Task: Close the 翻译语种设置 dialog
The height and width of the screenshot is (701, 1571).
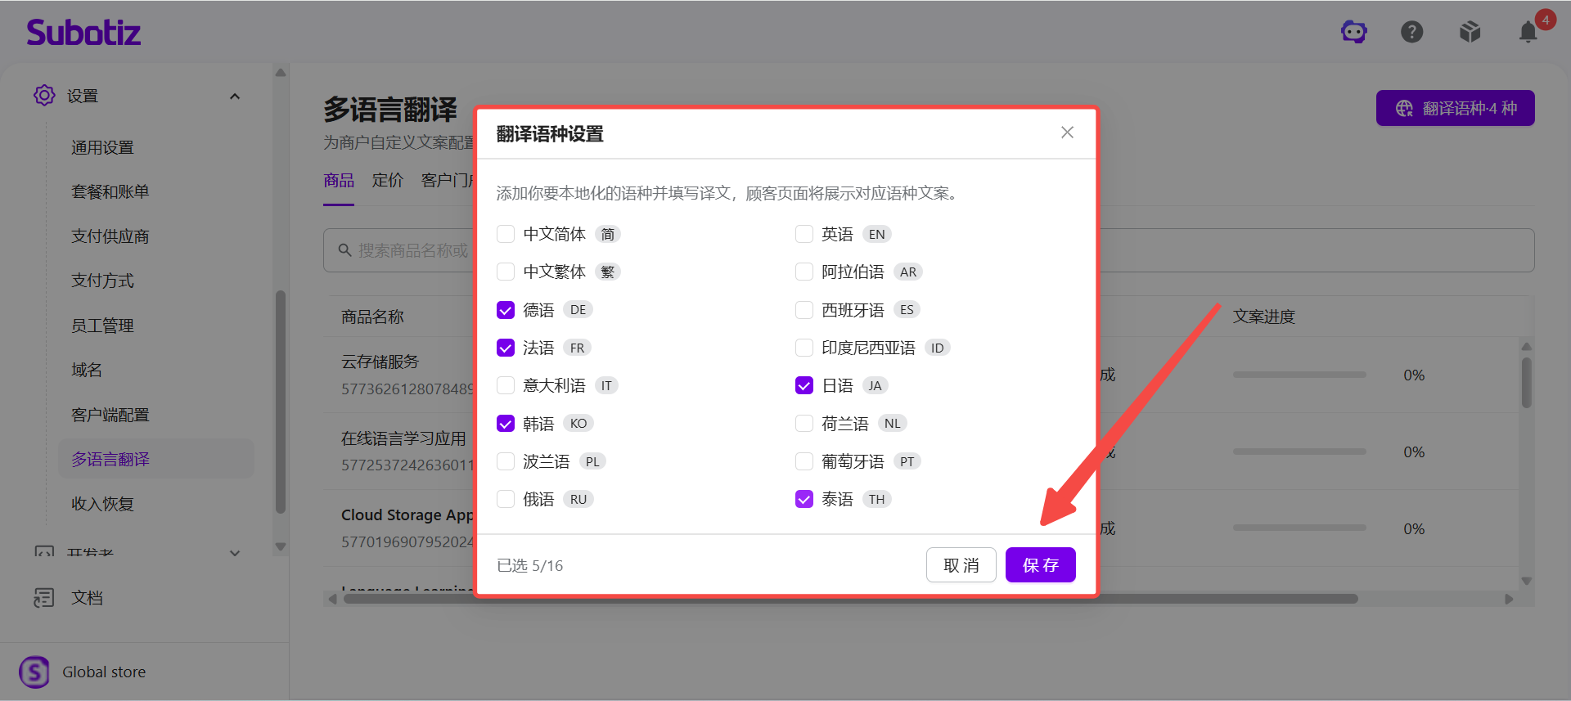Action: 1067,133
